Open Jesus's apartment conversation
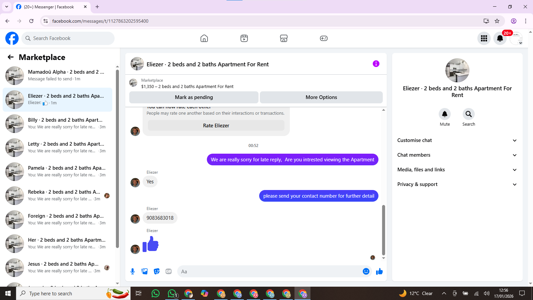 pos(57,268)
